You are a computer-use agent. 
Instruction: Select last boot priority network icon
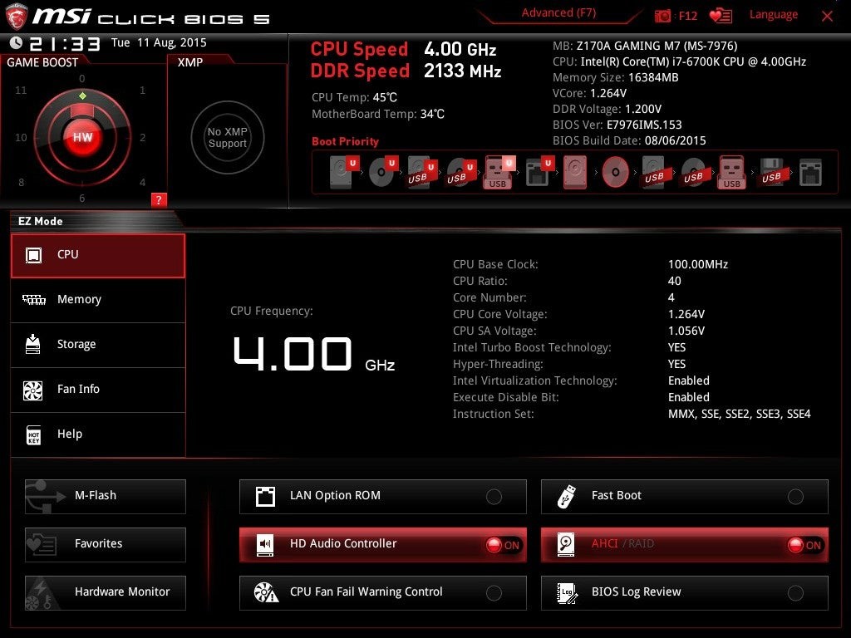810,172
